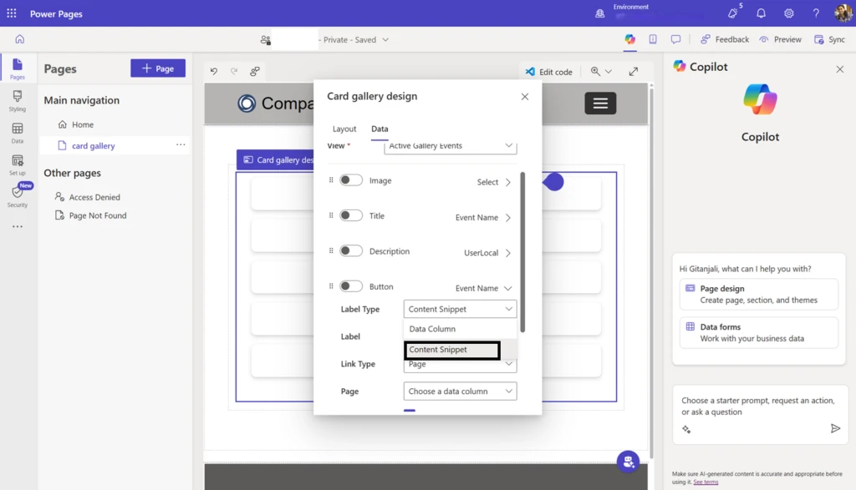Switch to the Layout tab
This screenshot has height=490, width=856.
(x=345, y=129)
